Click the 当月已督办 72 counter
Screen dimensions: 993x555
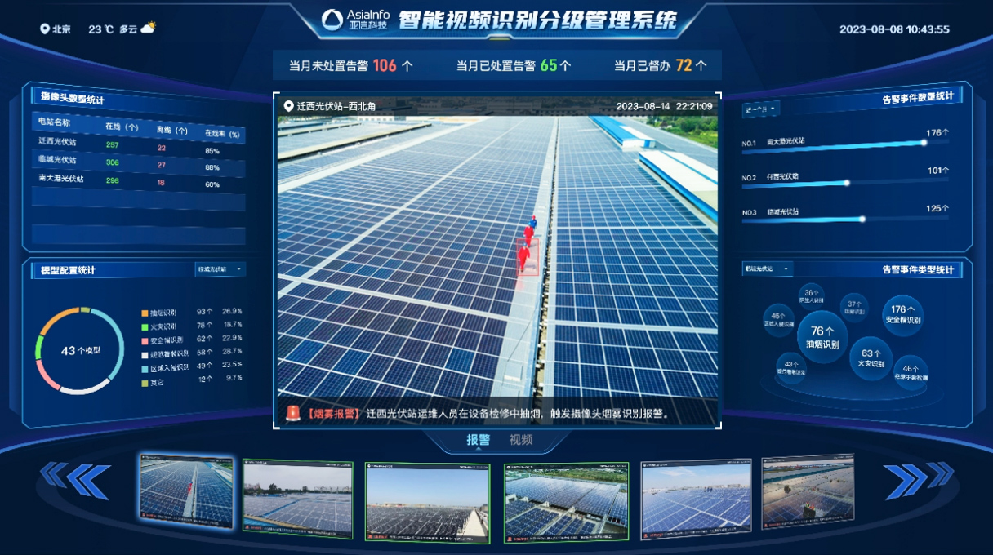pyautogui.click(x=660, y=65)
